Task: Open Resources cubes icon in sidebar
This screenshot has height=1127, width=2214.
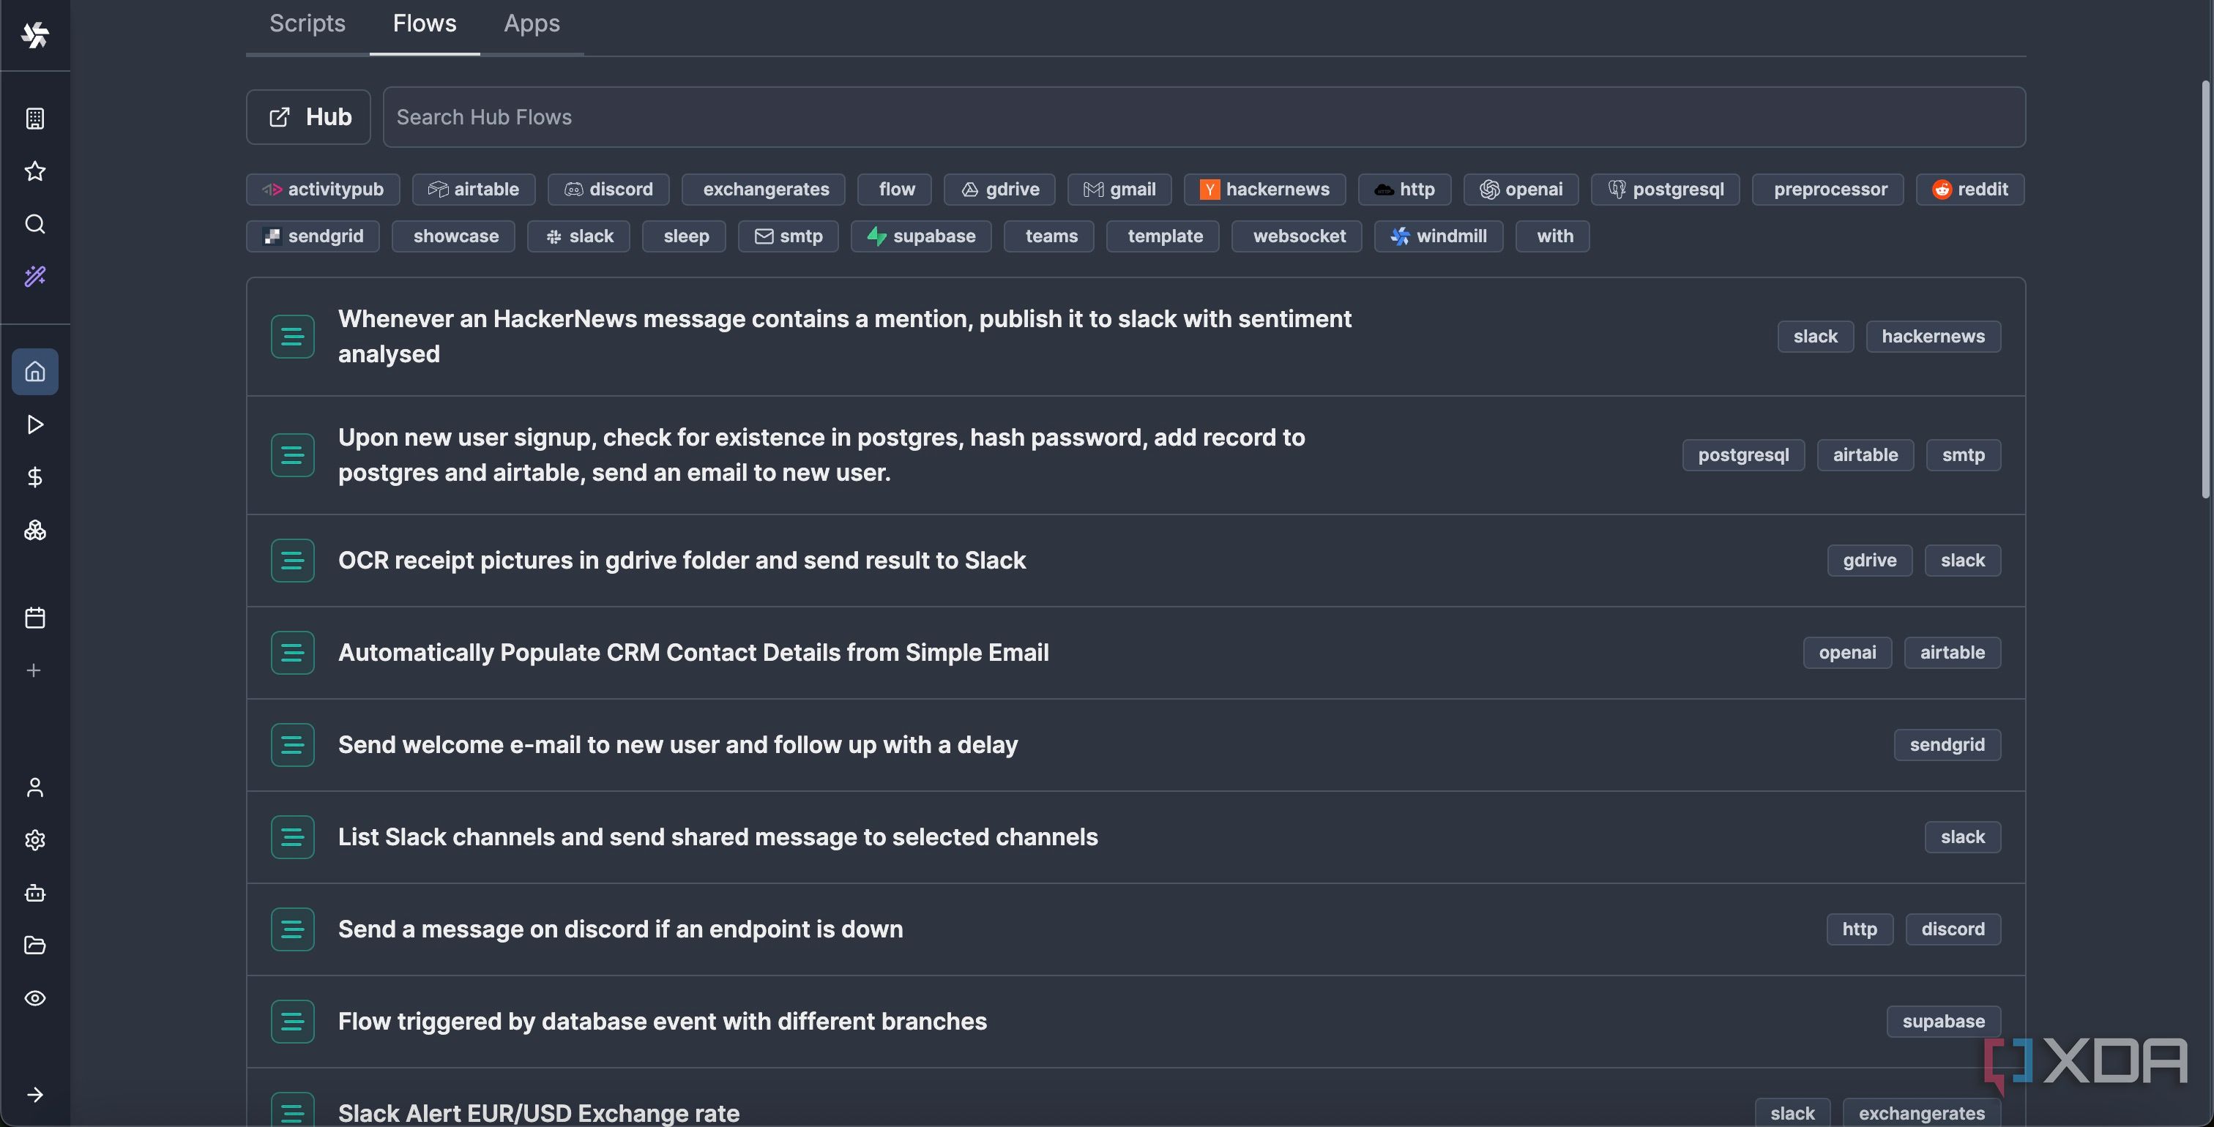Action: point(35,530)
